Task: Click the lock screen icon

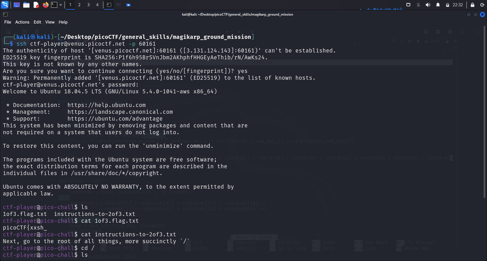Action: click(x=473, y=5)
